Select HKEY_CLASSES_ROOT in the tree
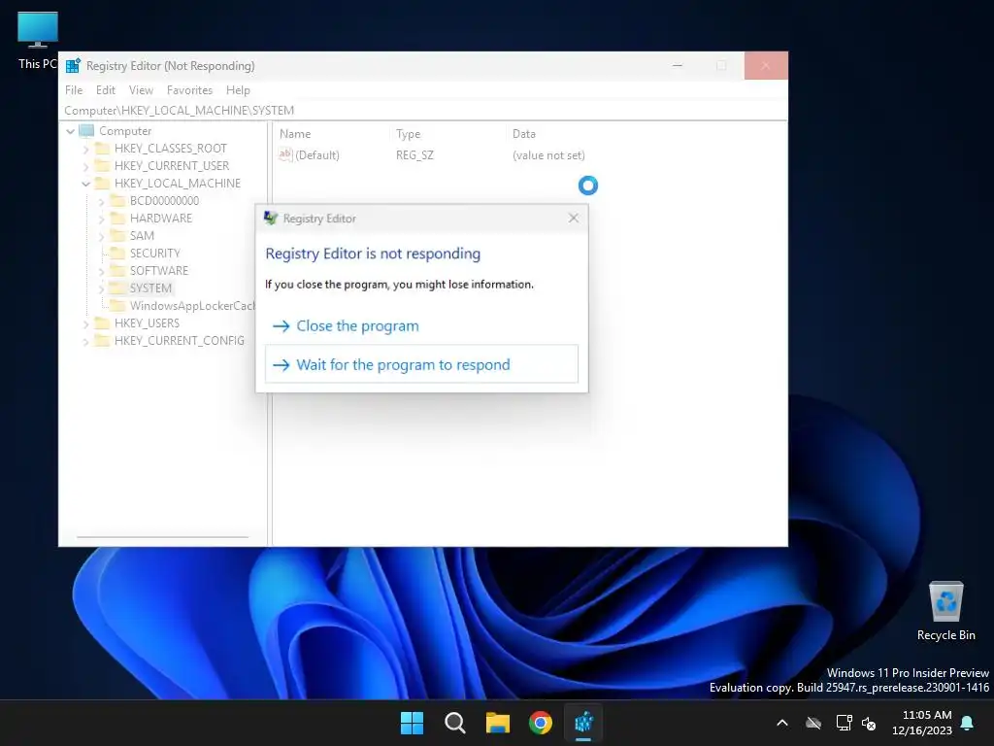This screenshot has height=746, width=994. [x=170, y=149]
